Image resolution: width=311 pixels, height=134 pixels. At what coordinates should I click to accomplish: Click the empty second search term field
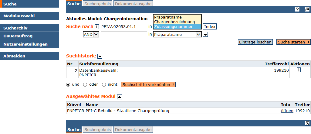point(124,35)
